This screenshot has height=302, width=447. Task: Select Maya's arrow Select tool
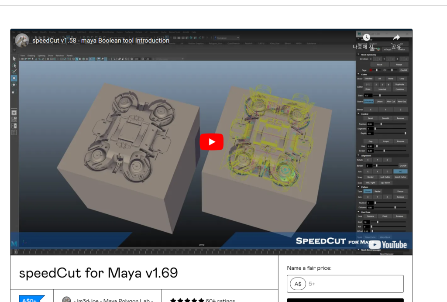[x=14, y=58]
